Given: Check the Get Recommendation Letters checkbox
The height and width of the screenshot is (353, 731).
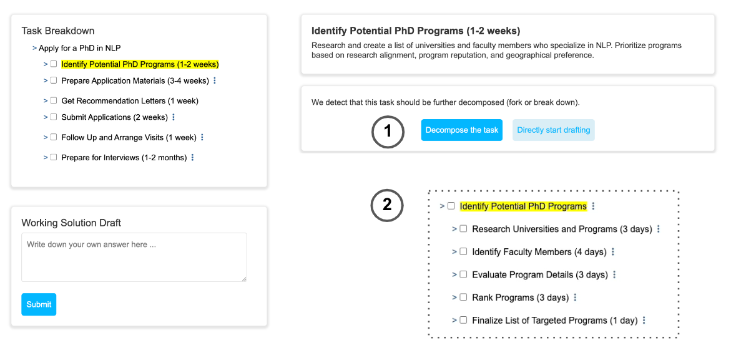Looking at the screenshot, I should [54, 100].
